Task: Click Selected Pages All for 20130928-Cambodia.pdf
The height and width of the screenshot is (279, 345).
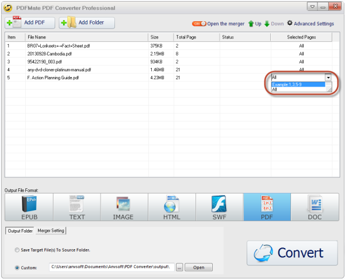Action: pos(301,54)
